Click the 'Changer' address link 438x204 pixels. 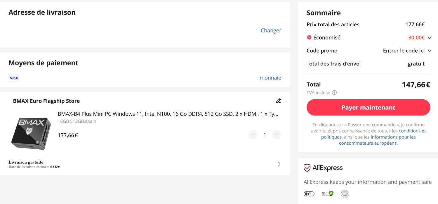(271, 30)
